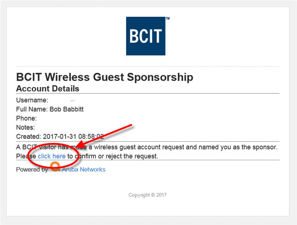
Task: Click the 'Phone:' field label
Action: (x=26, y=118)
